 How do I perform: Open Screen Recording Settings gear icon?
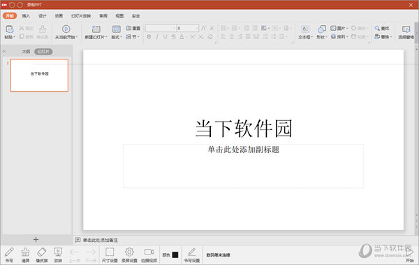(x=129, y=252)
